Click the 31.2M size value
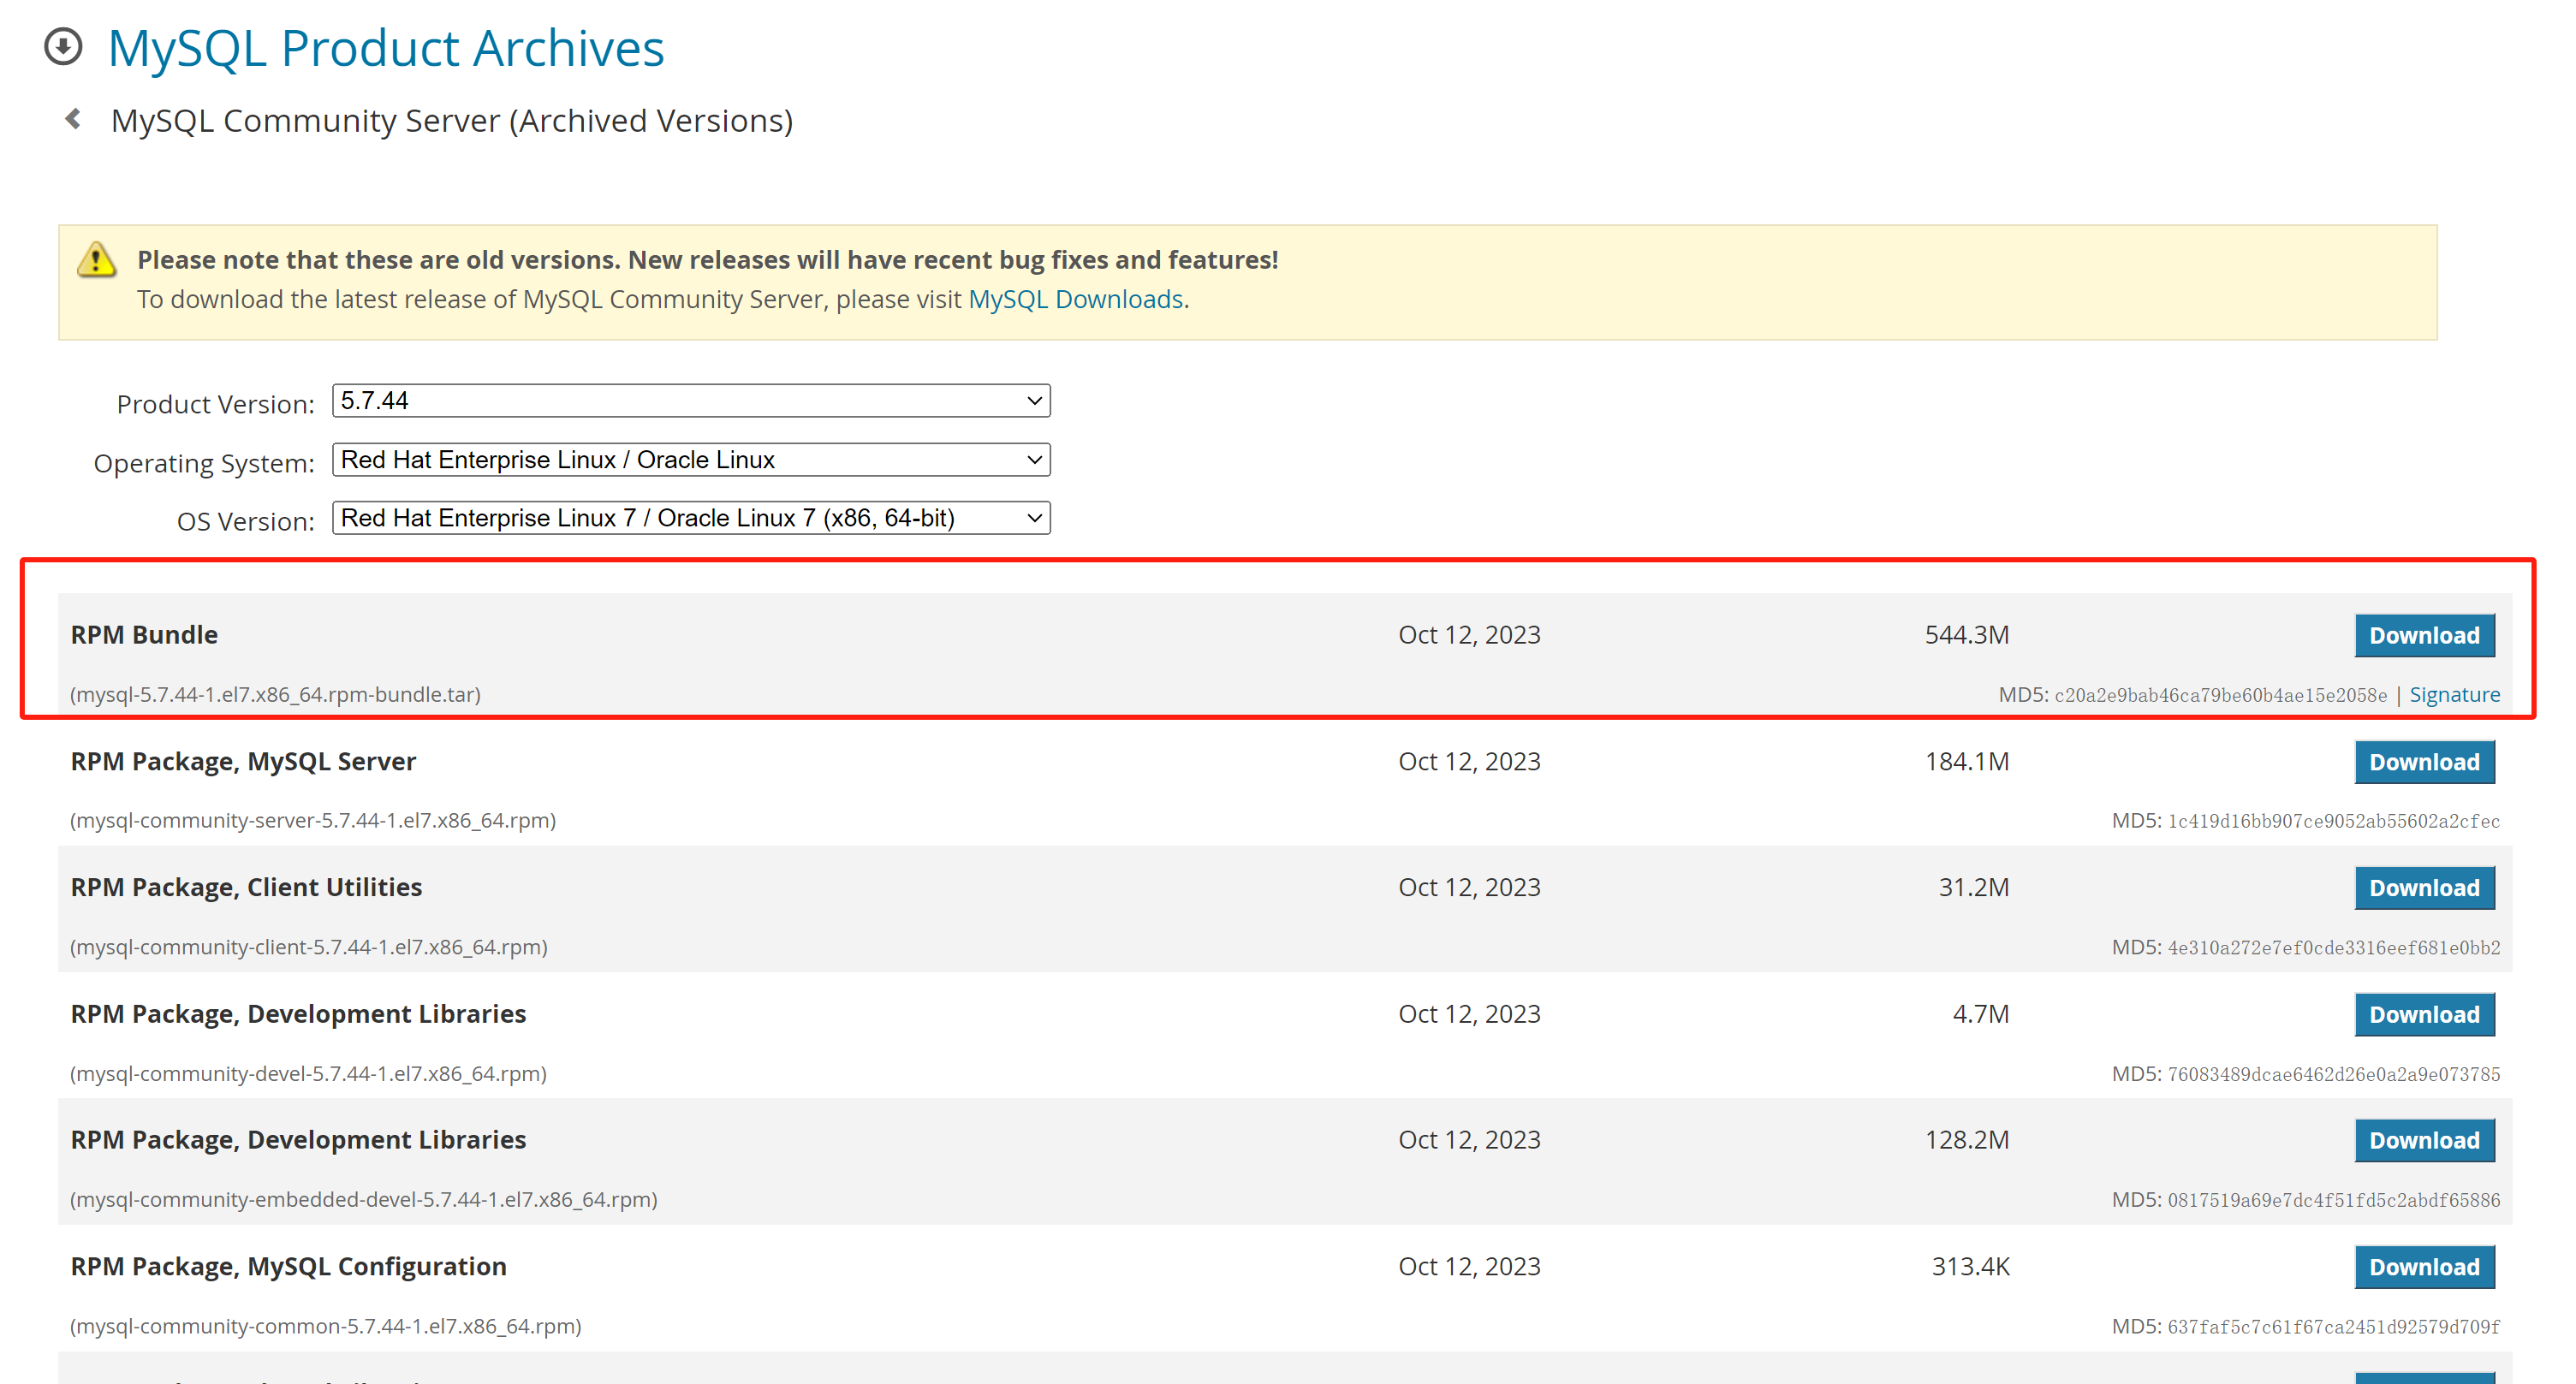This screenshot has width=2576, height=1384. 1973,887
